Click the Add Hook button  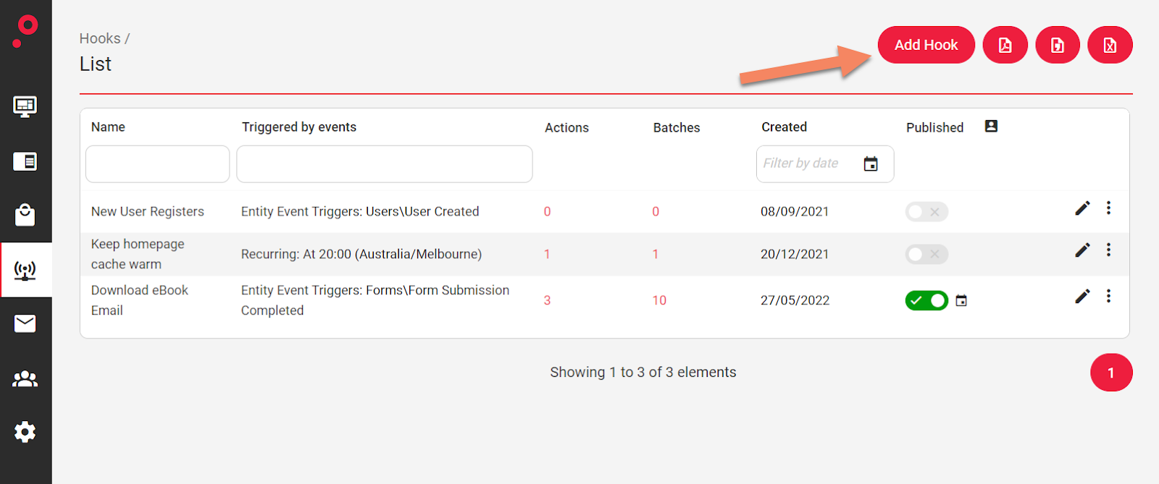(926, 45)
